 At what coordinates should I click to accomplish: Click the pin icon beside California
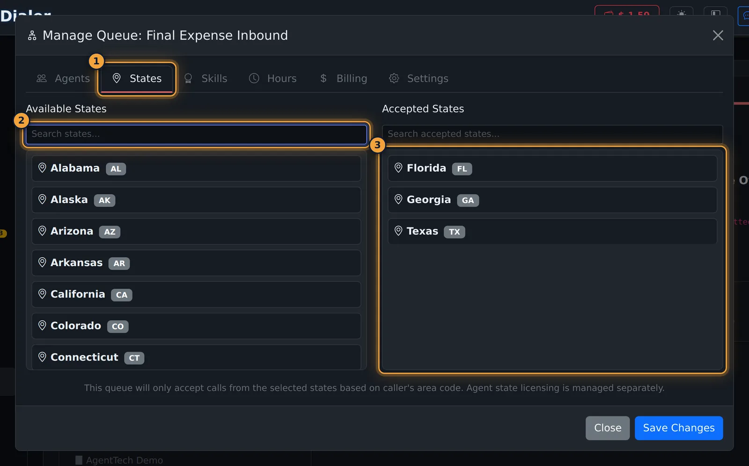42,294
